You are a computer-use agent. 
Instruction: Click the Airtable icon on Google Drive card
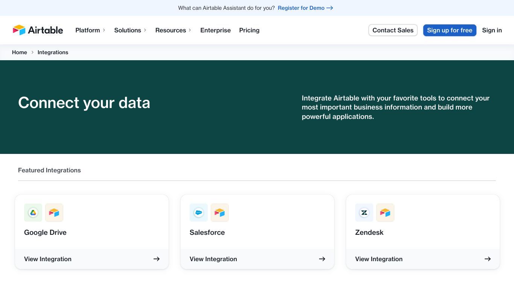click(x=54, y=213)
